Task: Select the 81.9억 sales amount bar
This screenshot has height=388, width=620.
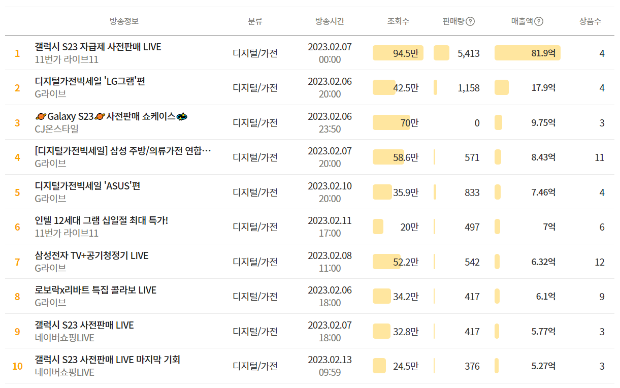Action: click(528, 53)
